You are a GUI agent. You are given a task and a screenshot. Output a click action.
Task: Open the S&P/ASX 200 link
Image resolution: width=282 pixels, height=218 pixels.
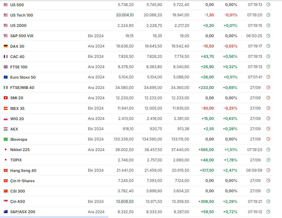[23, 212]
